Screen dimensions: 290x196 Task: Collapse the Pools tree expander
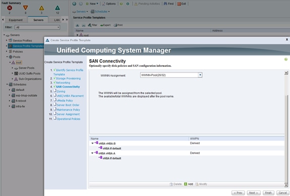click(x=7, y=57)
